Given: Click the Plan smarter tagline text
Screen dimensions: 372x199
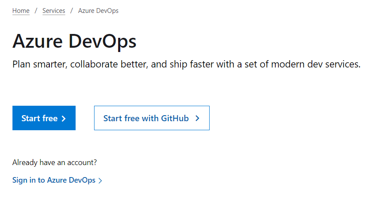Looking at the screenshot, I should (x=186, y=64).
